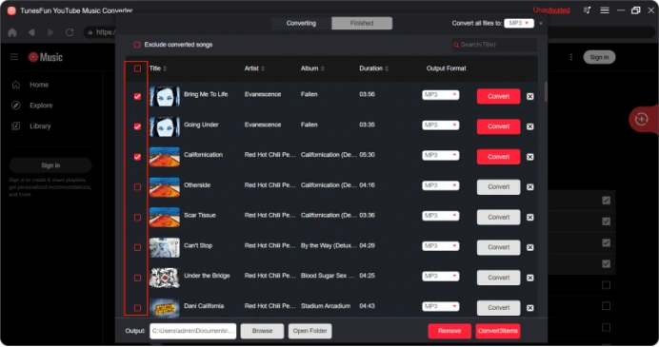The image size is (659, 347).
Task: Click the TunesFun app logo icon
Action: (x=11, y=10)
